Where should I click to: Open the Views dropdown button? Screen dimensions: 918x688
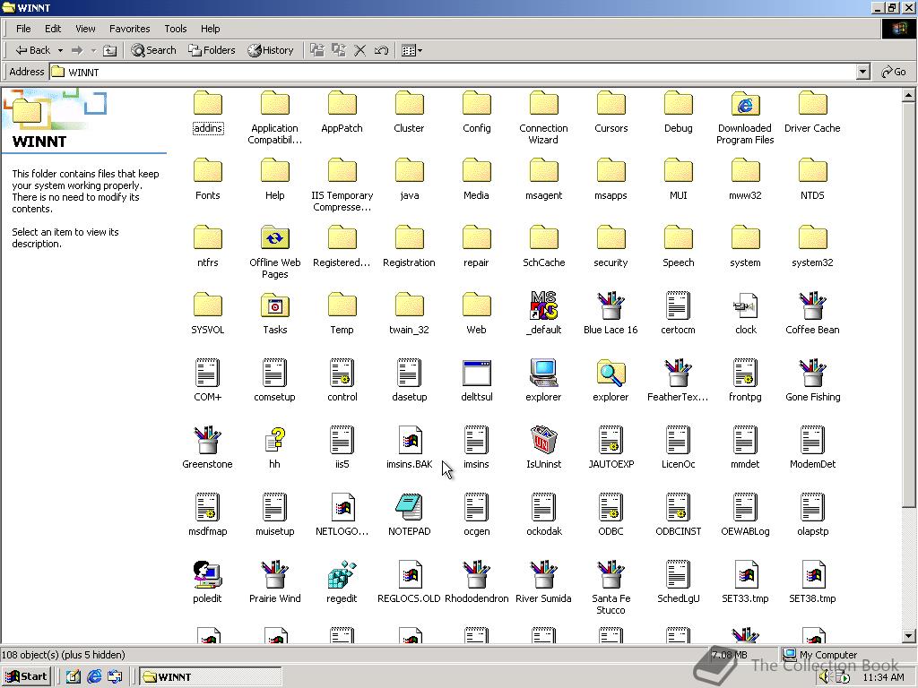(x=412, y=50)
